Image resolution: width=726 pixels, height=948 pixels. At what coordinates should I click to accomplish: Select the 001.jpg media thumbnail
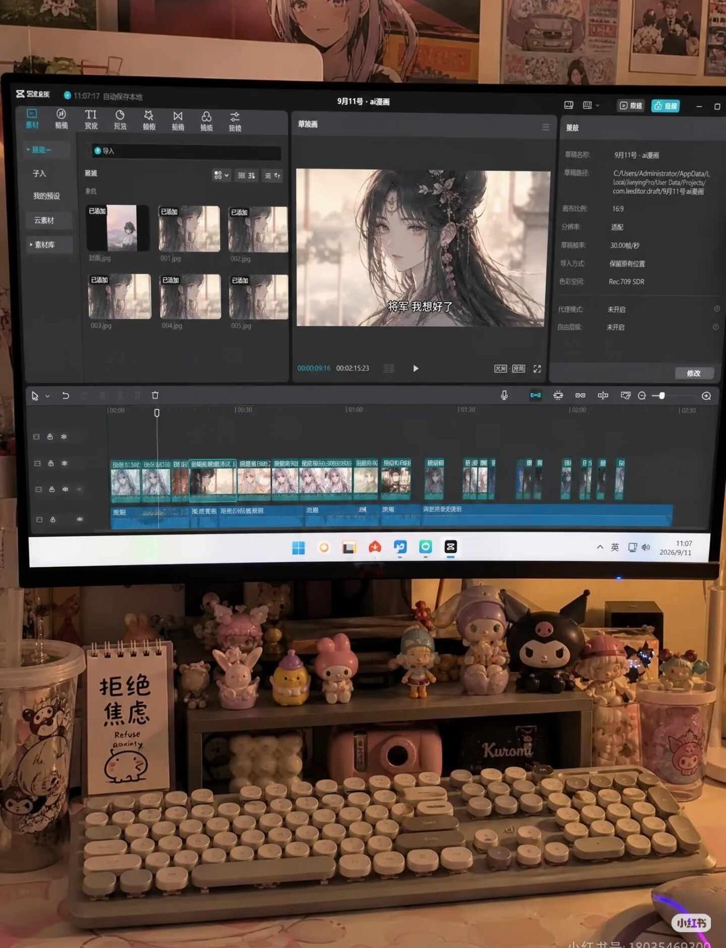point(189,229)
